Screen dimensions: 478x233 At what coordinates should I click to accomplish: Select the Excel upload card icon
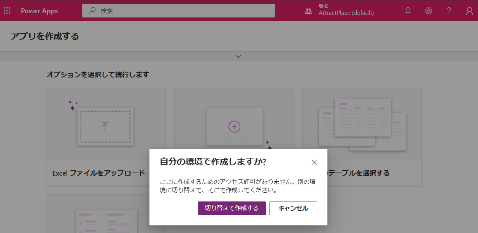[106, 125]
